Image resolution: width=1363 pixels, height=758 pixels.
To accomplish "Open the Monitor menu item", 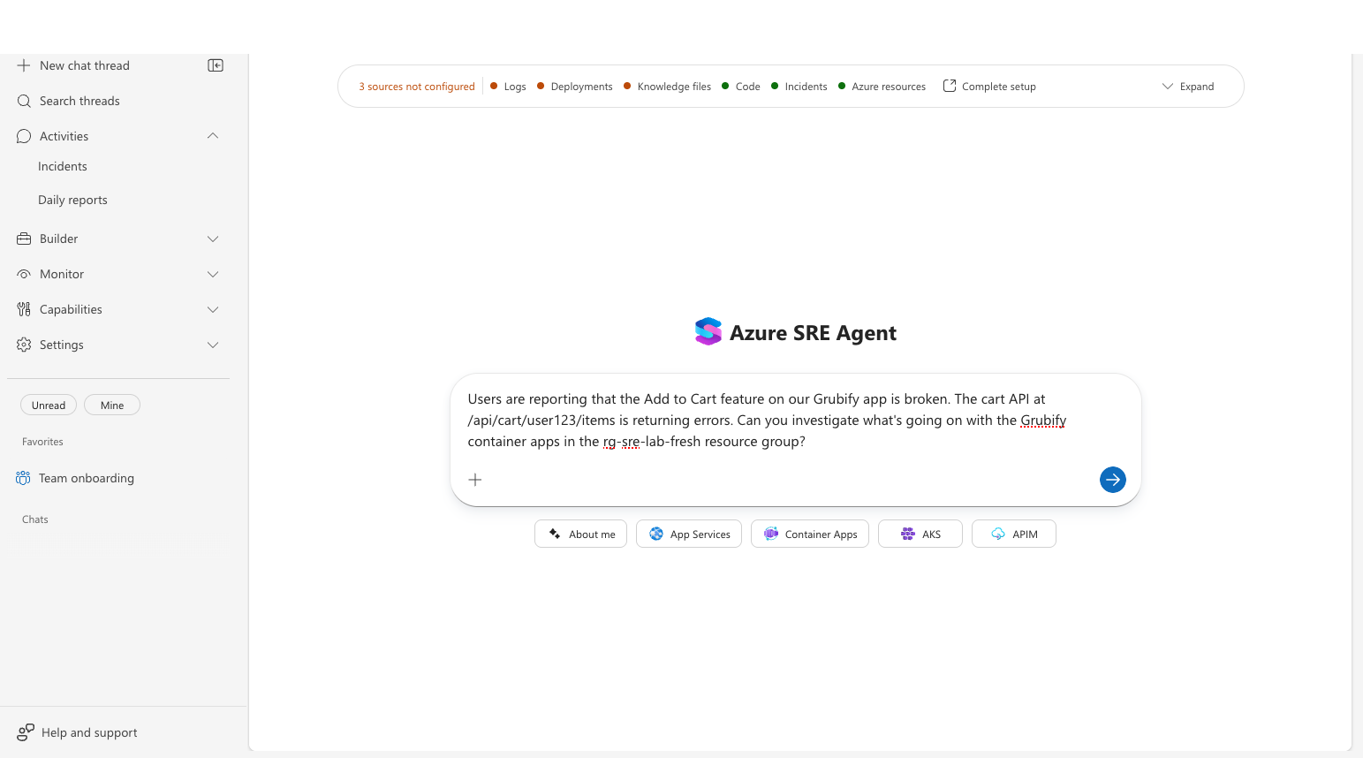I will (x=118, y=274).
